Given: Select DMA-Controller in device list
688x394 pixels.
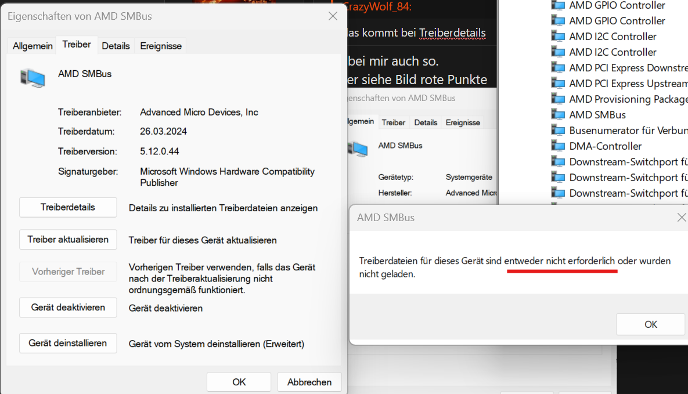Looking at the screenshot, I should [x=605, y=146].
